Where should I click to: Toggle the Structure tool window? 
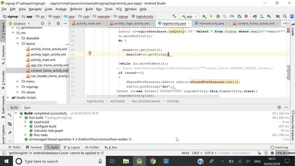coord(3,55)
